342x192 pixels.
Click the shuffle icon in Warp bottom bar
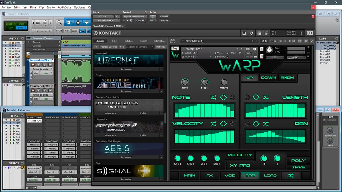point(291,176)
